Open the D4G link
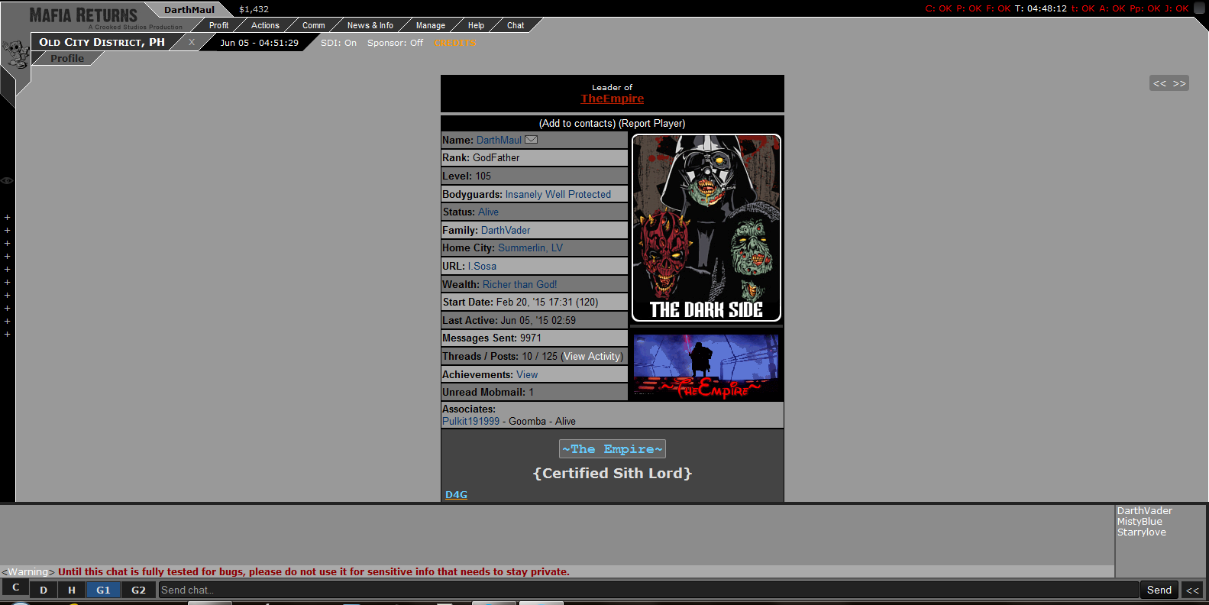The image size is (1209, 605). click(x=456, y=494)
